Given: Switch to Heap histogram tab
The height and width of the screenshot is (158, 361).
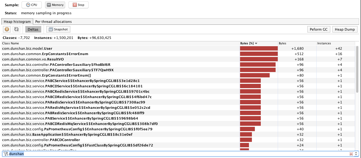Looking at the screenshot, I should pyautogui.click(x=17, y=21).
